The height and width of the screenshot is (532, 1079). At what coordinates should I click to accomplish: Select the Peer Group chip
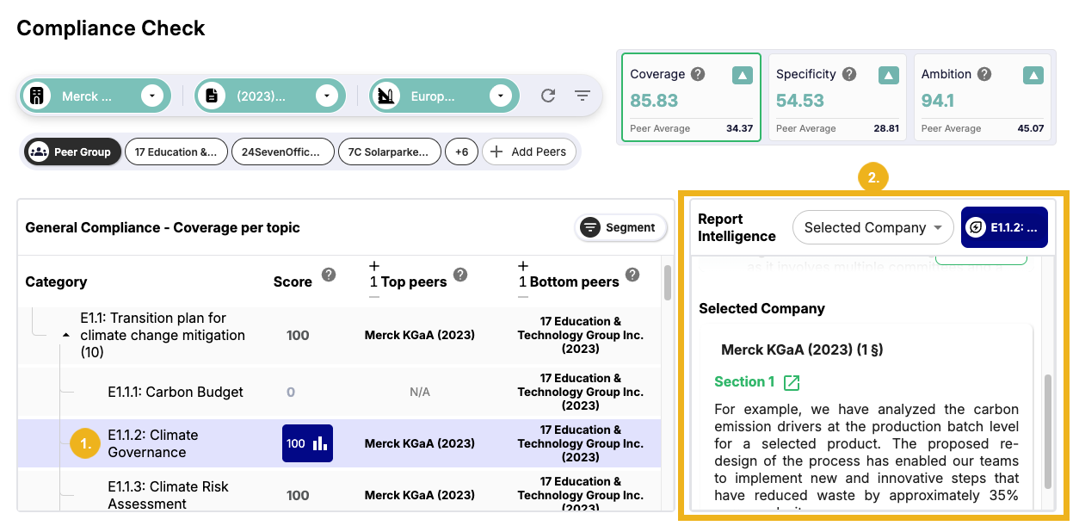tap(72, 152)
